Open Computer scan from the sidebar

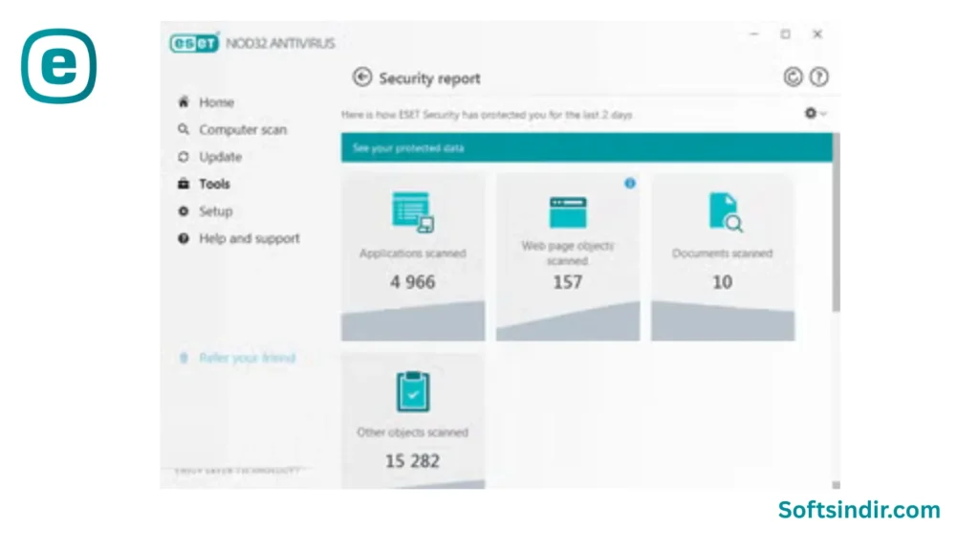(242, 130)
